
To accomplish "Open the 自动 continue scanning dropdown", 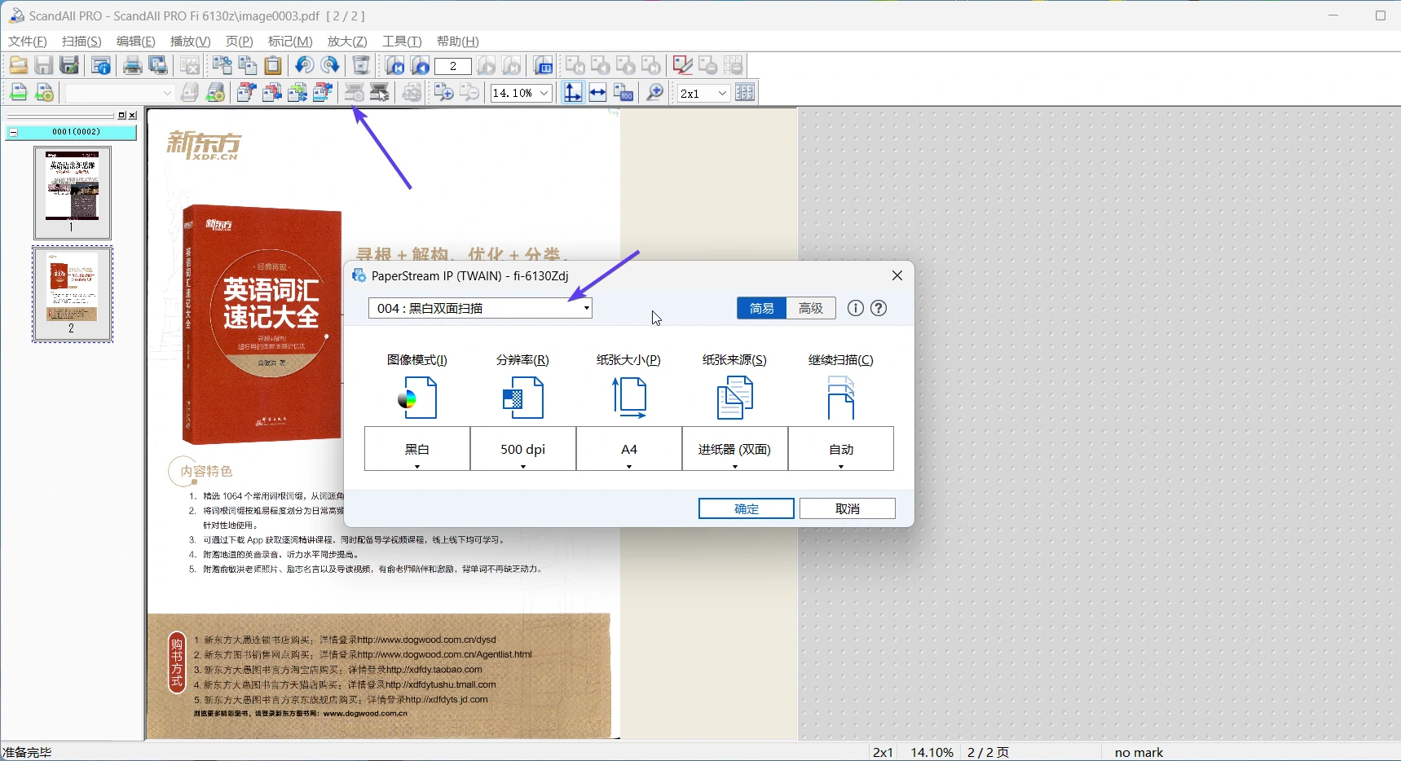I will pos(841,449).
